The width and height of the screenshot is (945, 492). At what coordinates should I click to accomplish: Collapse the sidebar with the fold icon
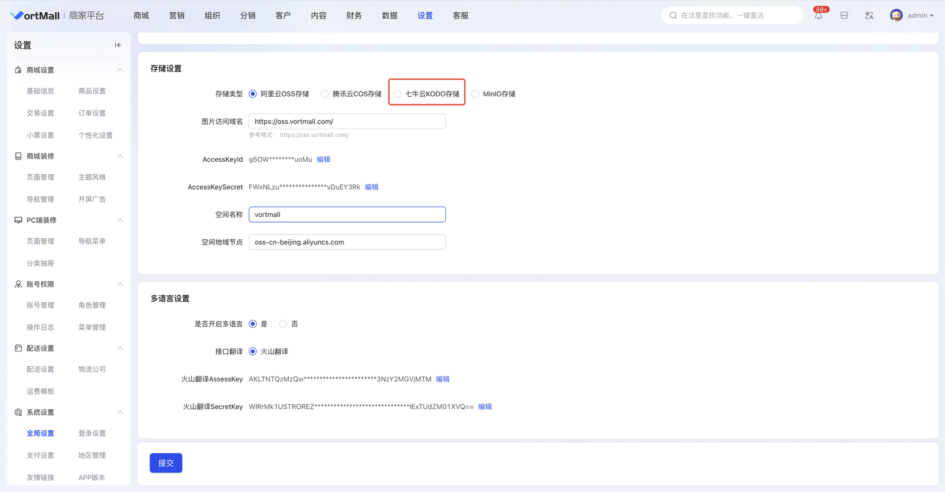pos(118,45)
